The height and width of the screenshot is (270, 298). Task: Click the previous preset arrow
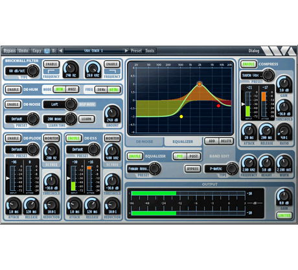tap(60, 51)
